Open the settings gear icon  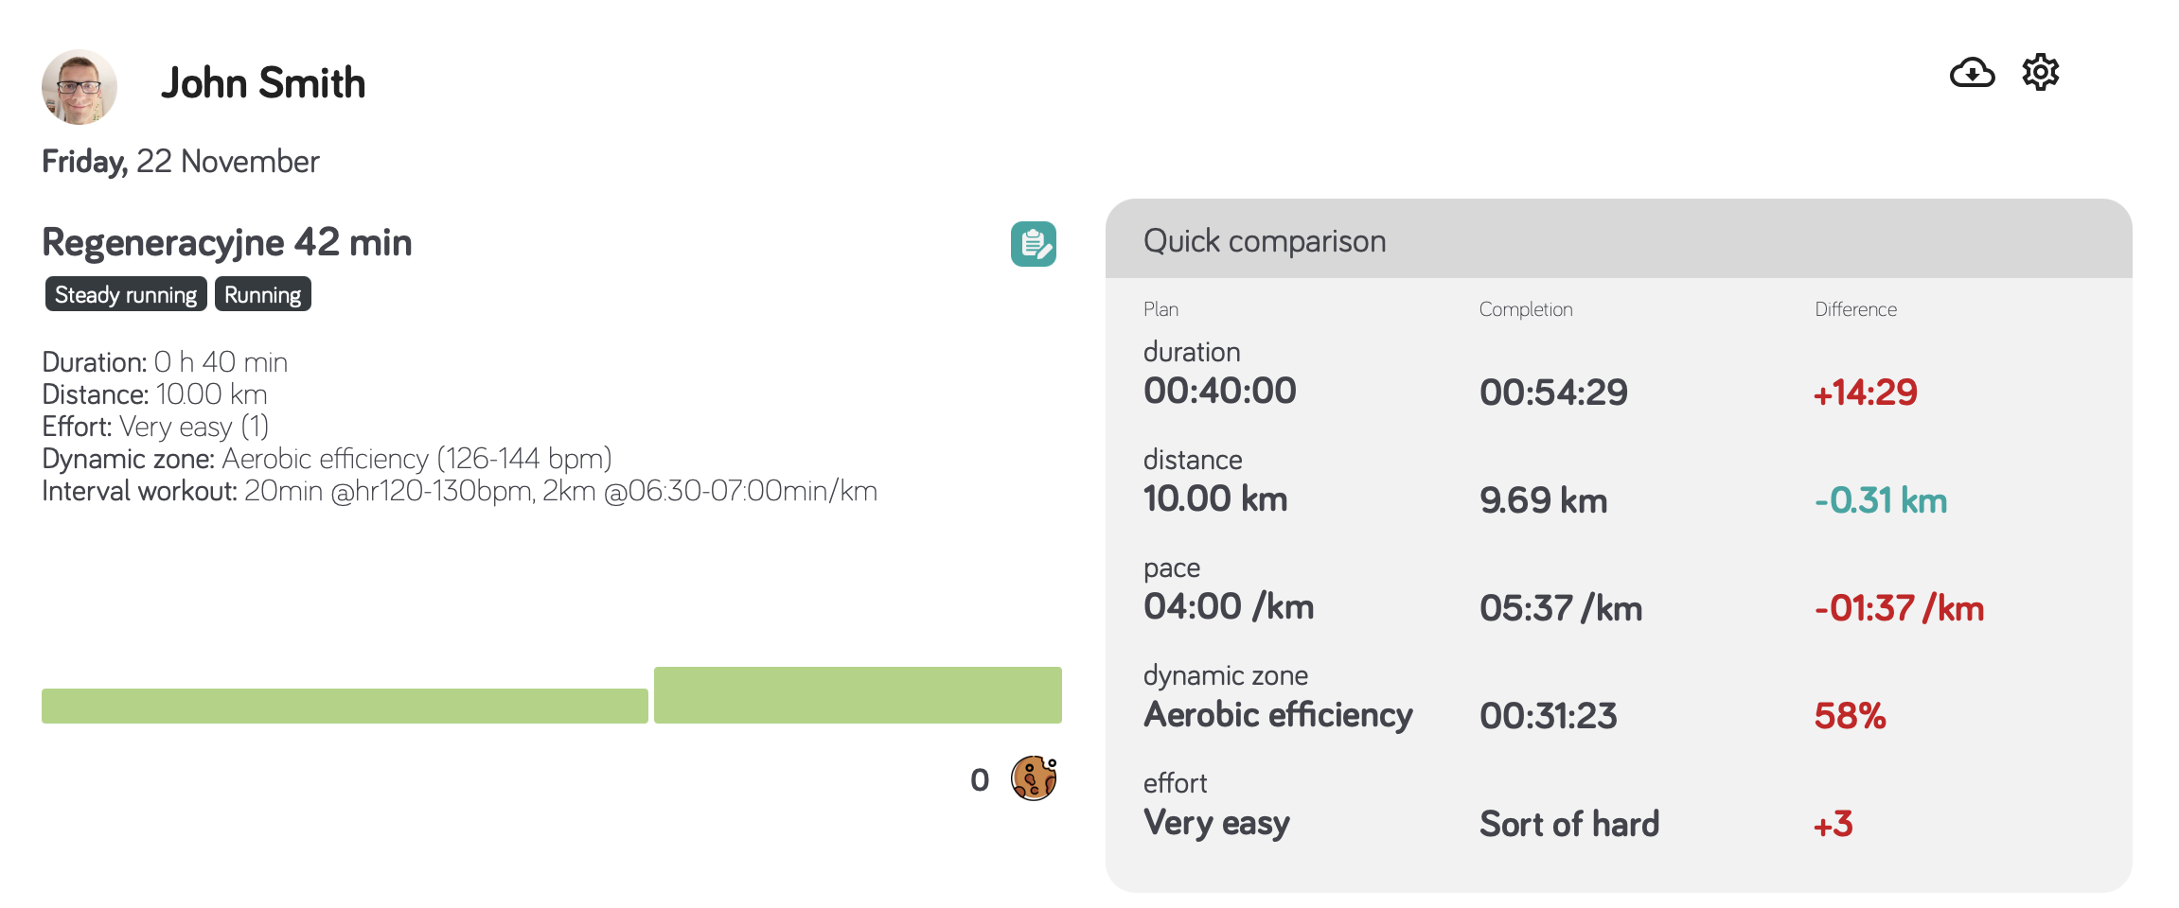click(x=2041, y=73)
